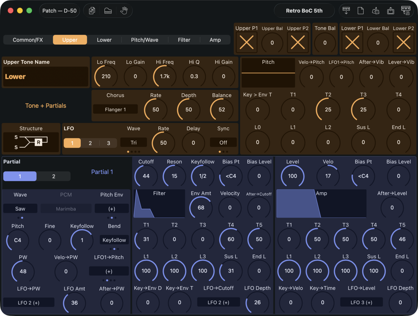The image size is (418, 316).
Task: Open the Chorus type Flanger 1 dropdown
Action: (115, 109)
